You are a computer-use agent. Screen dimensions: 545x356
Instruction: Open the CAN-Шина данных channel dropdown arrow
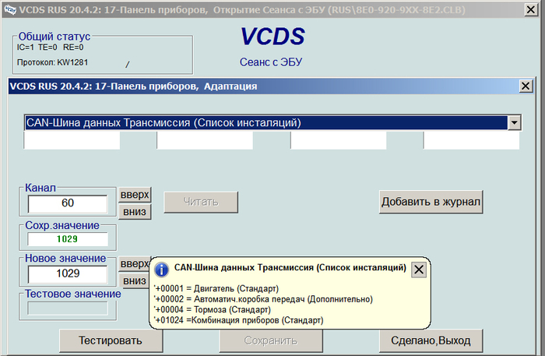point(514,123)
